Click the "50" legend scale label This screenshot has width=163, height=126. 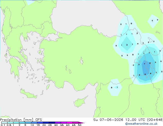click(x=79, y=125)
